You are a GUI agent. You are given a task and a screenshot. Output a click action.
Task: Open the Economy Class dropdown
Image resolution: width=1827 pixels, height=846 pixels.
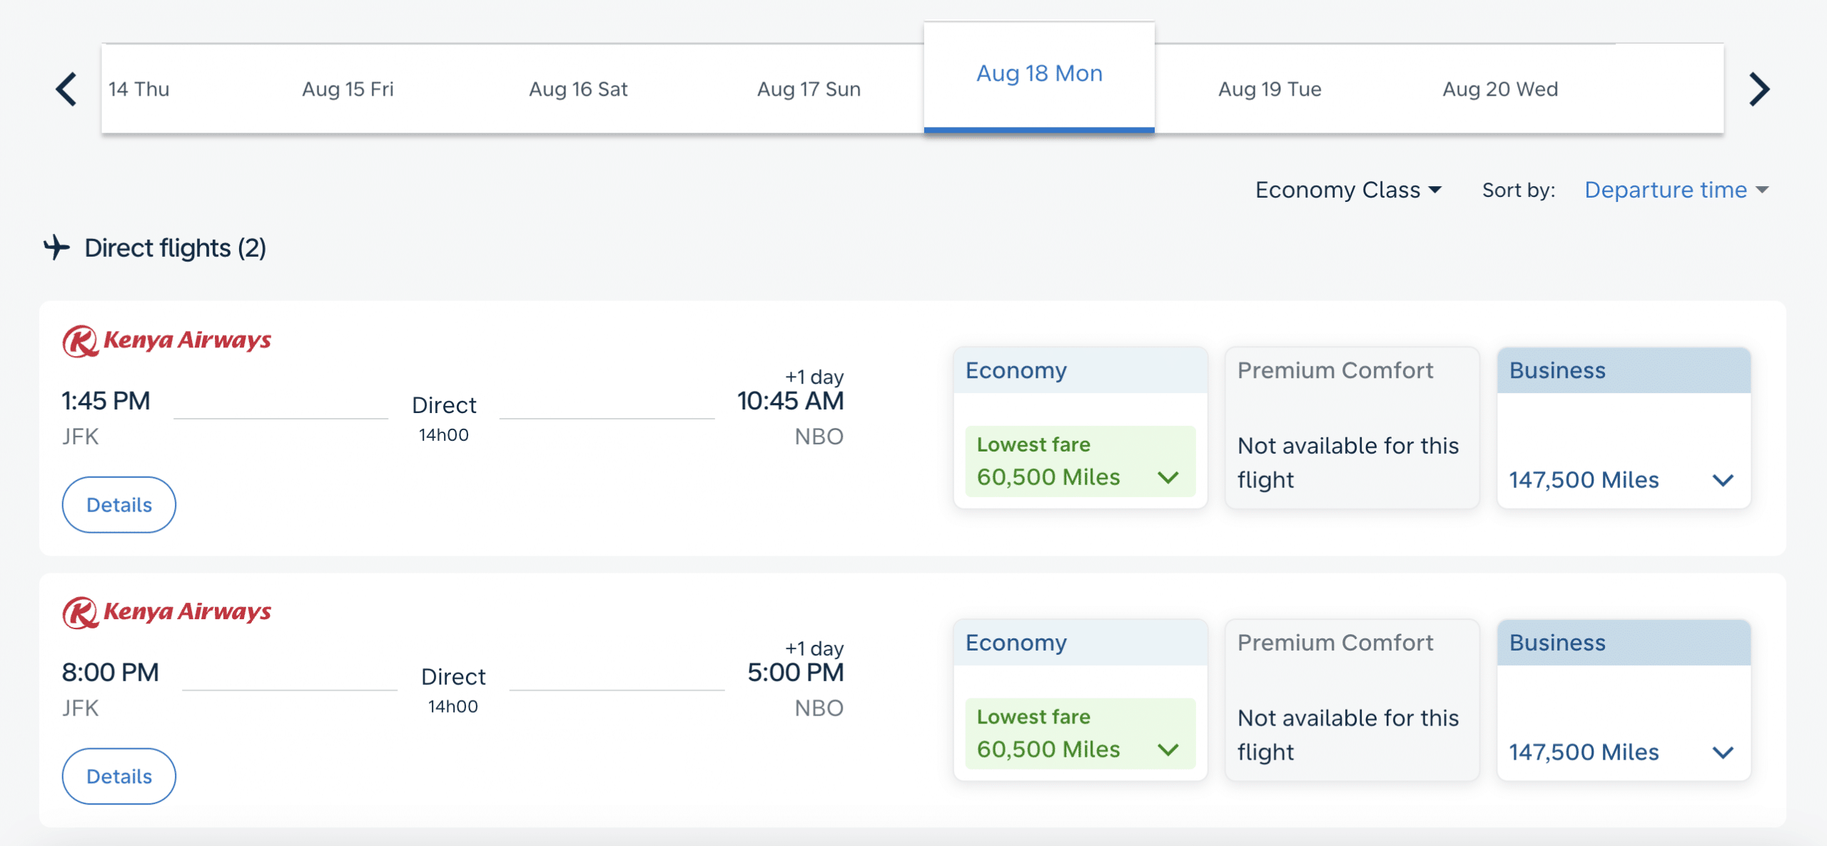click(1348, 190)
